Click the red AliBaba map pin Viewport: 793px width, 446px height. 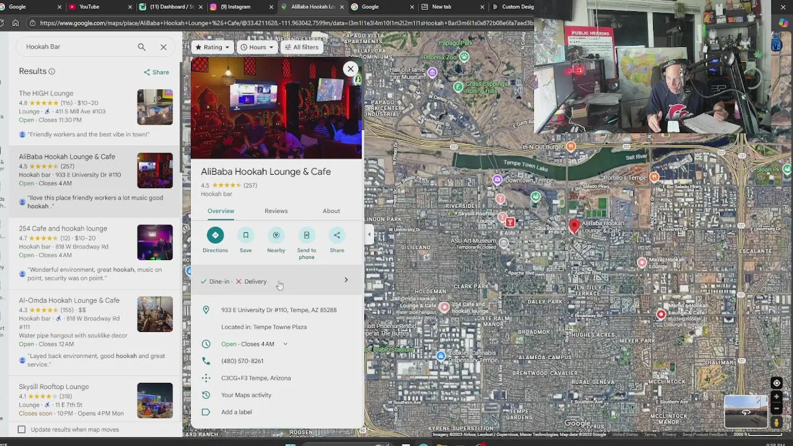tap(574, 226)
